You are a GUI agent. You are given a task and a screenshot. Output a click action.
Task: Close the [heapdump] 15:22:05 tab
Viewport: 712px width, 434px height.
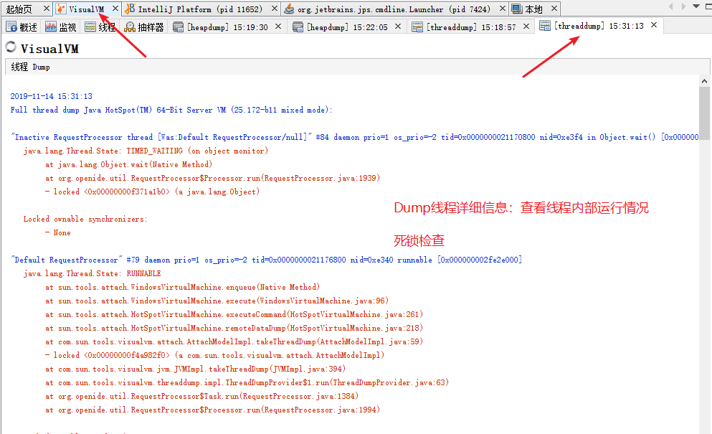(398, 27)
